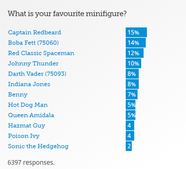Click the 7% result bar for Benny
Image resolution: width=186 pixels, height=169 pixels.
click(x=132, y=94)
